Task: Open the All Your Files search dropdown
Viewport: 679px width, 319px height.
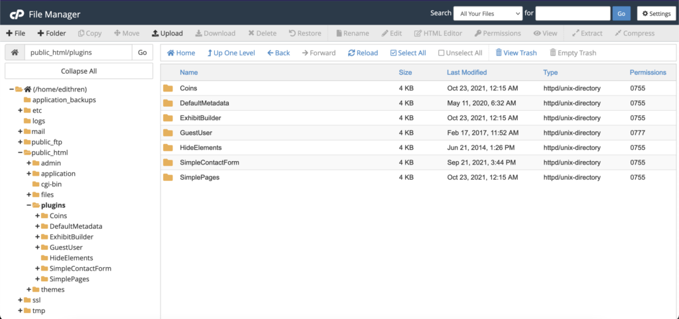Action: pos(488,13)
